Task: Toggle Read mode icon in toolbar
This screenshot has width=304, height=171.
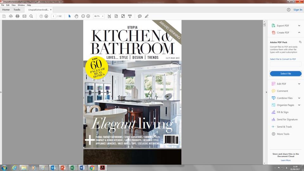Action: tap(130, 16)
